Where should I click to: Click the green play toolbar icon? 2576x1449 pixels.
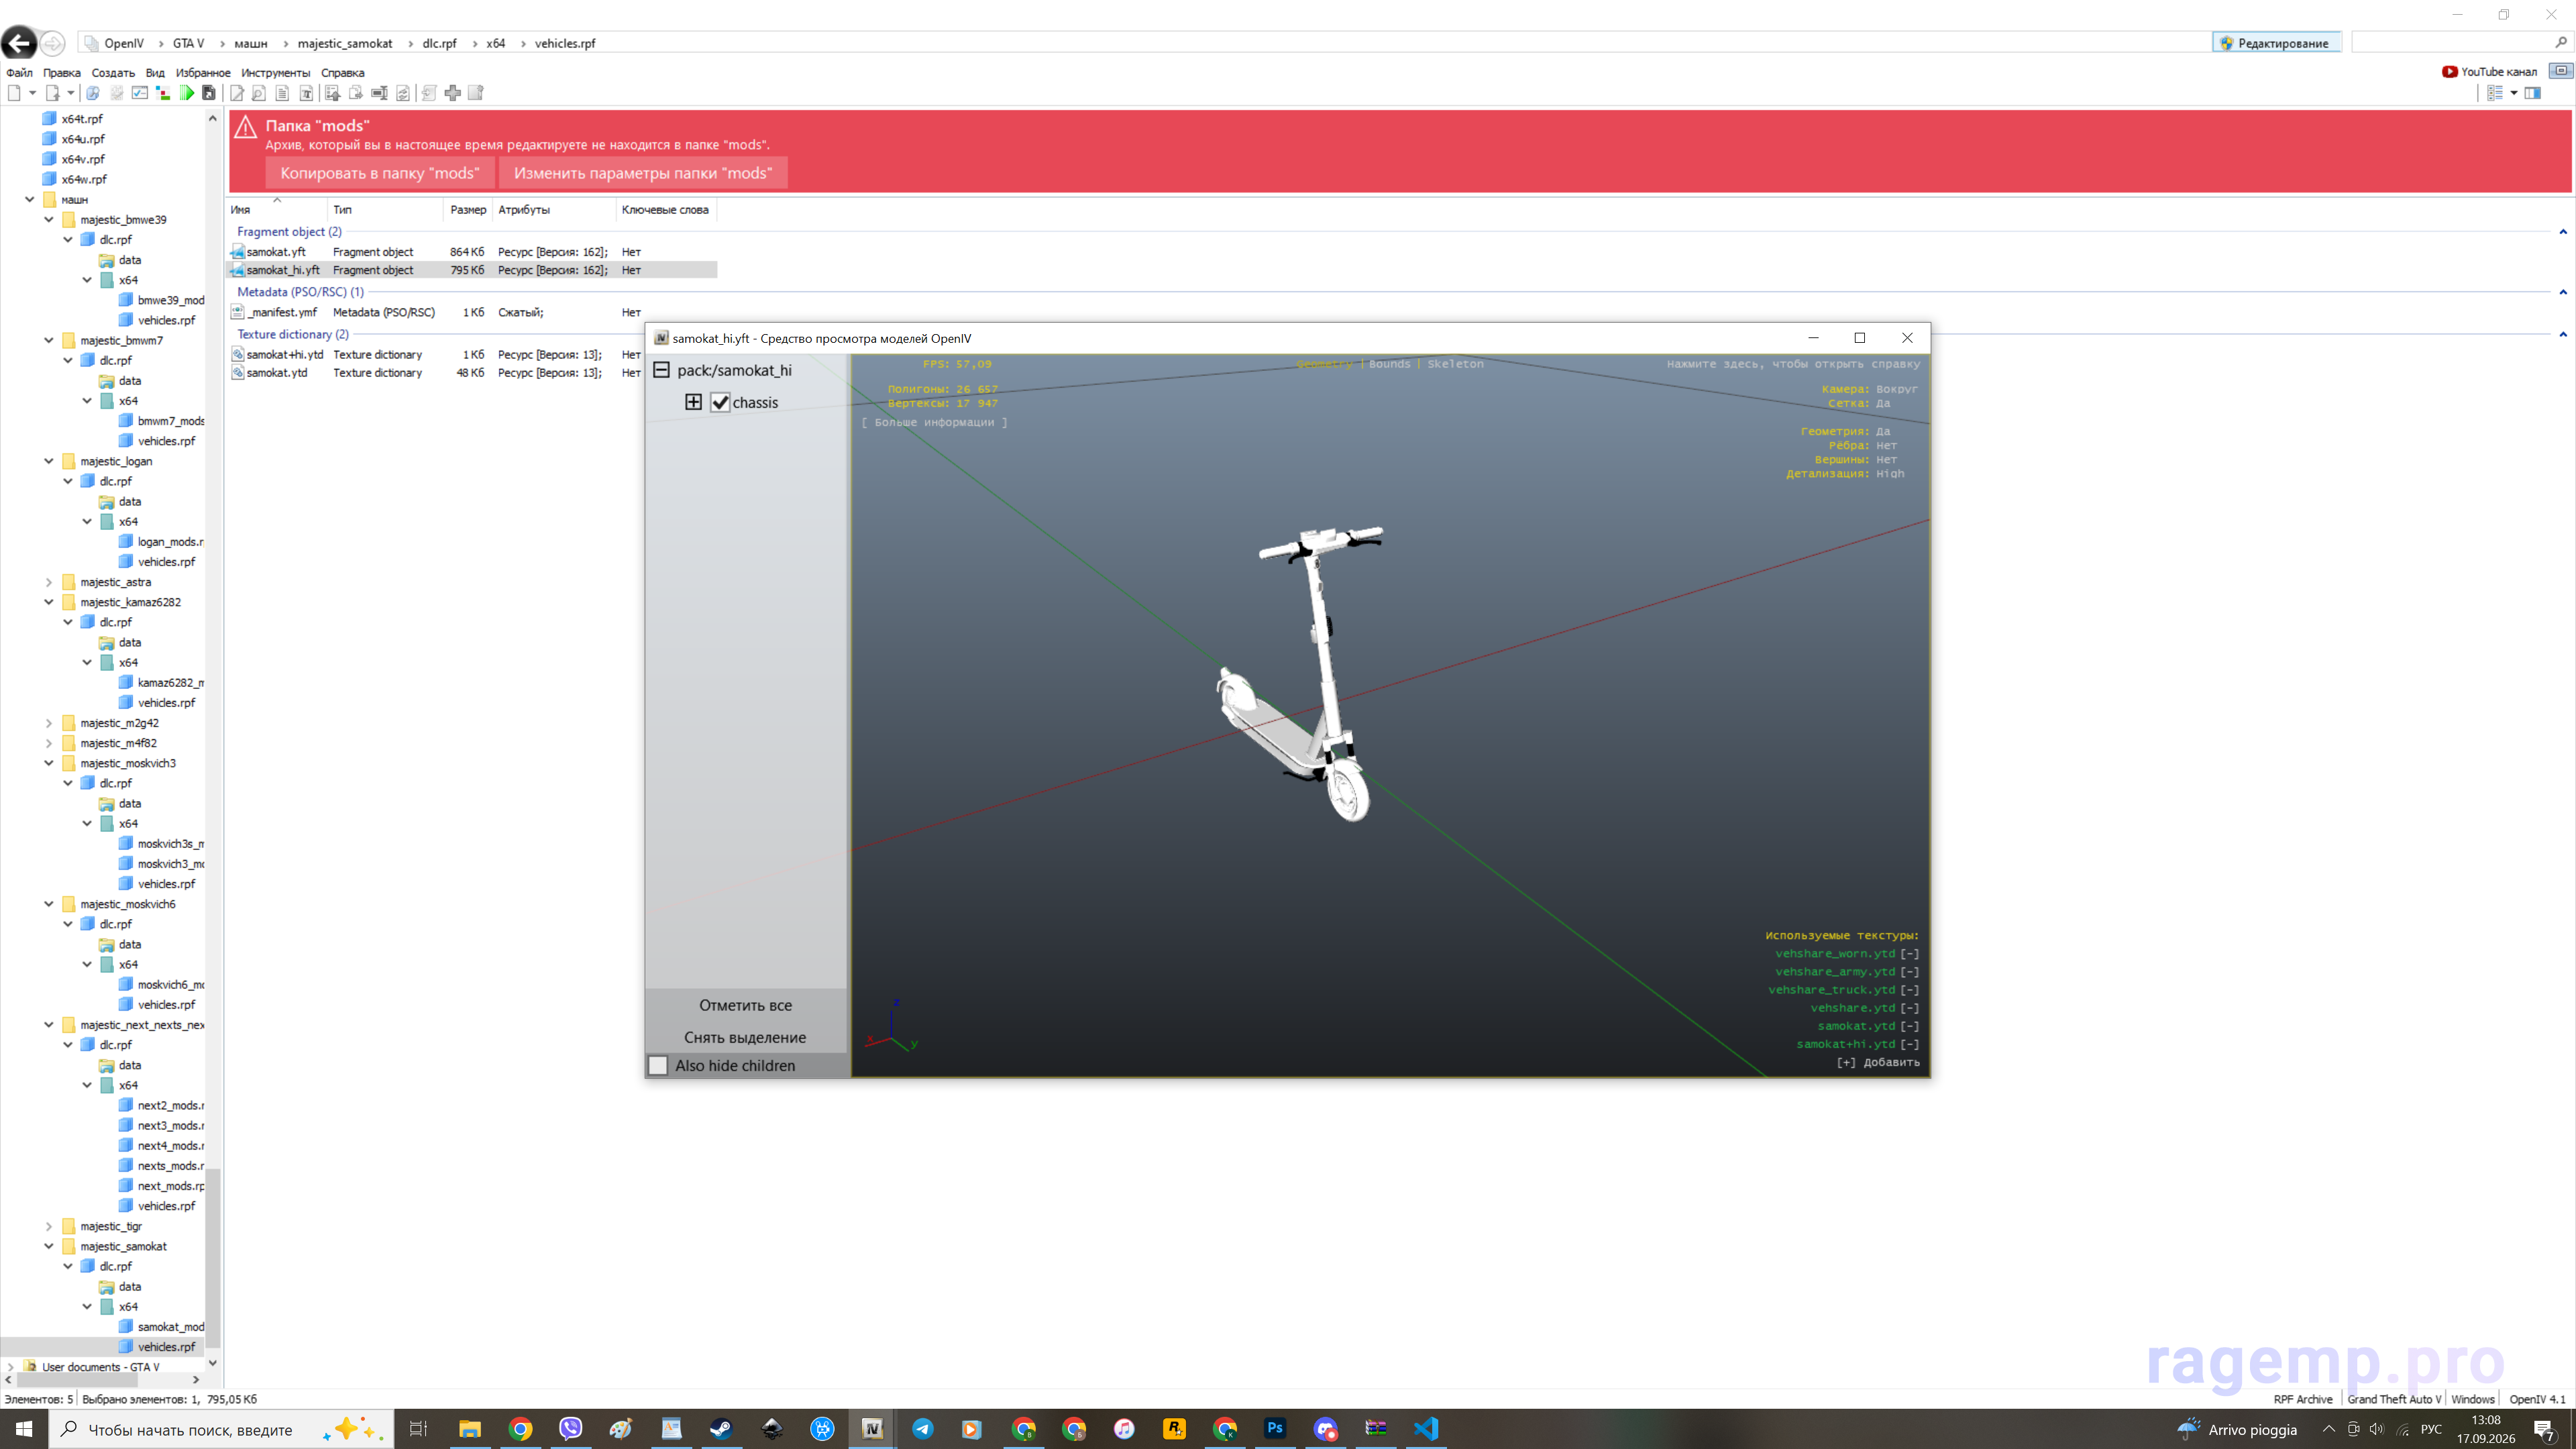pyautogui.click(x=187, y=93)
